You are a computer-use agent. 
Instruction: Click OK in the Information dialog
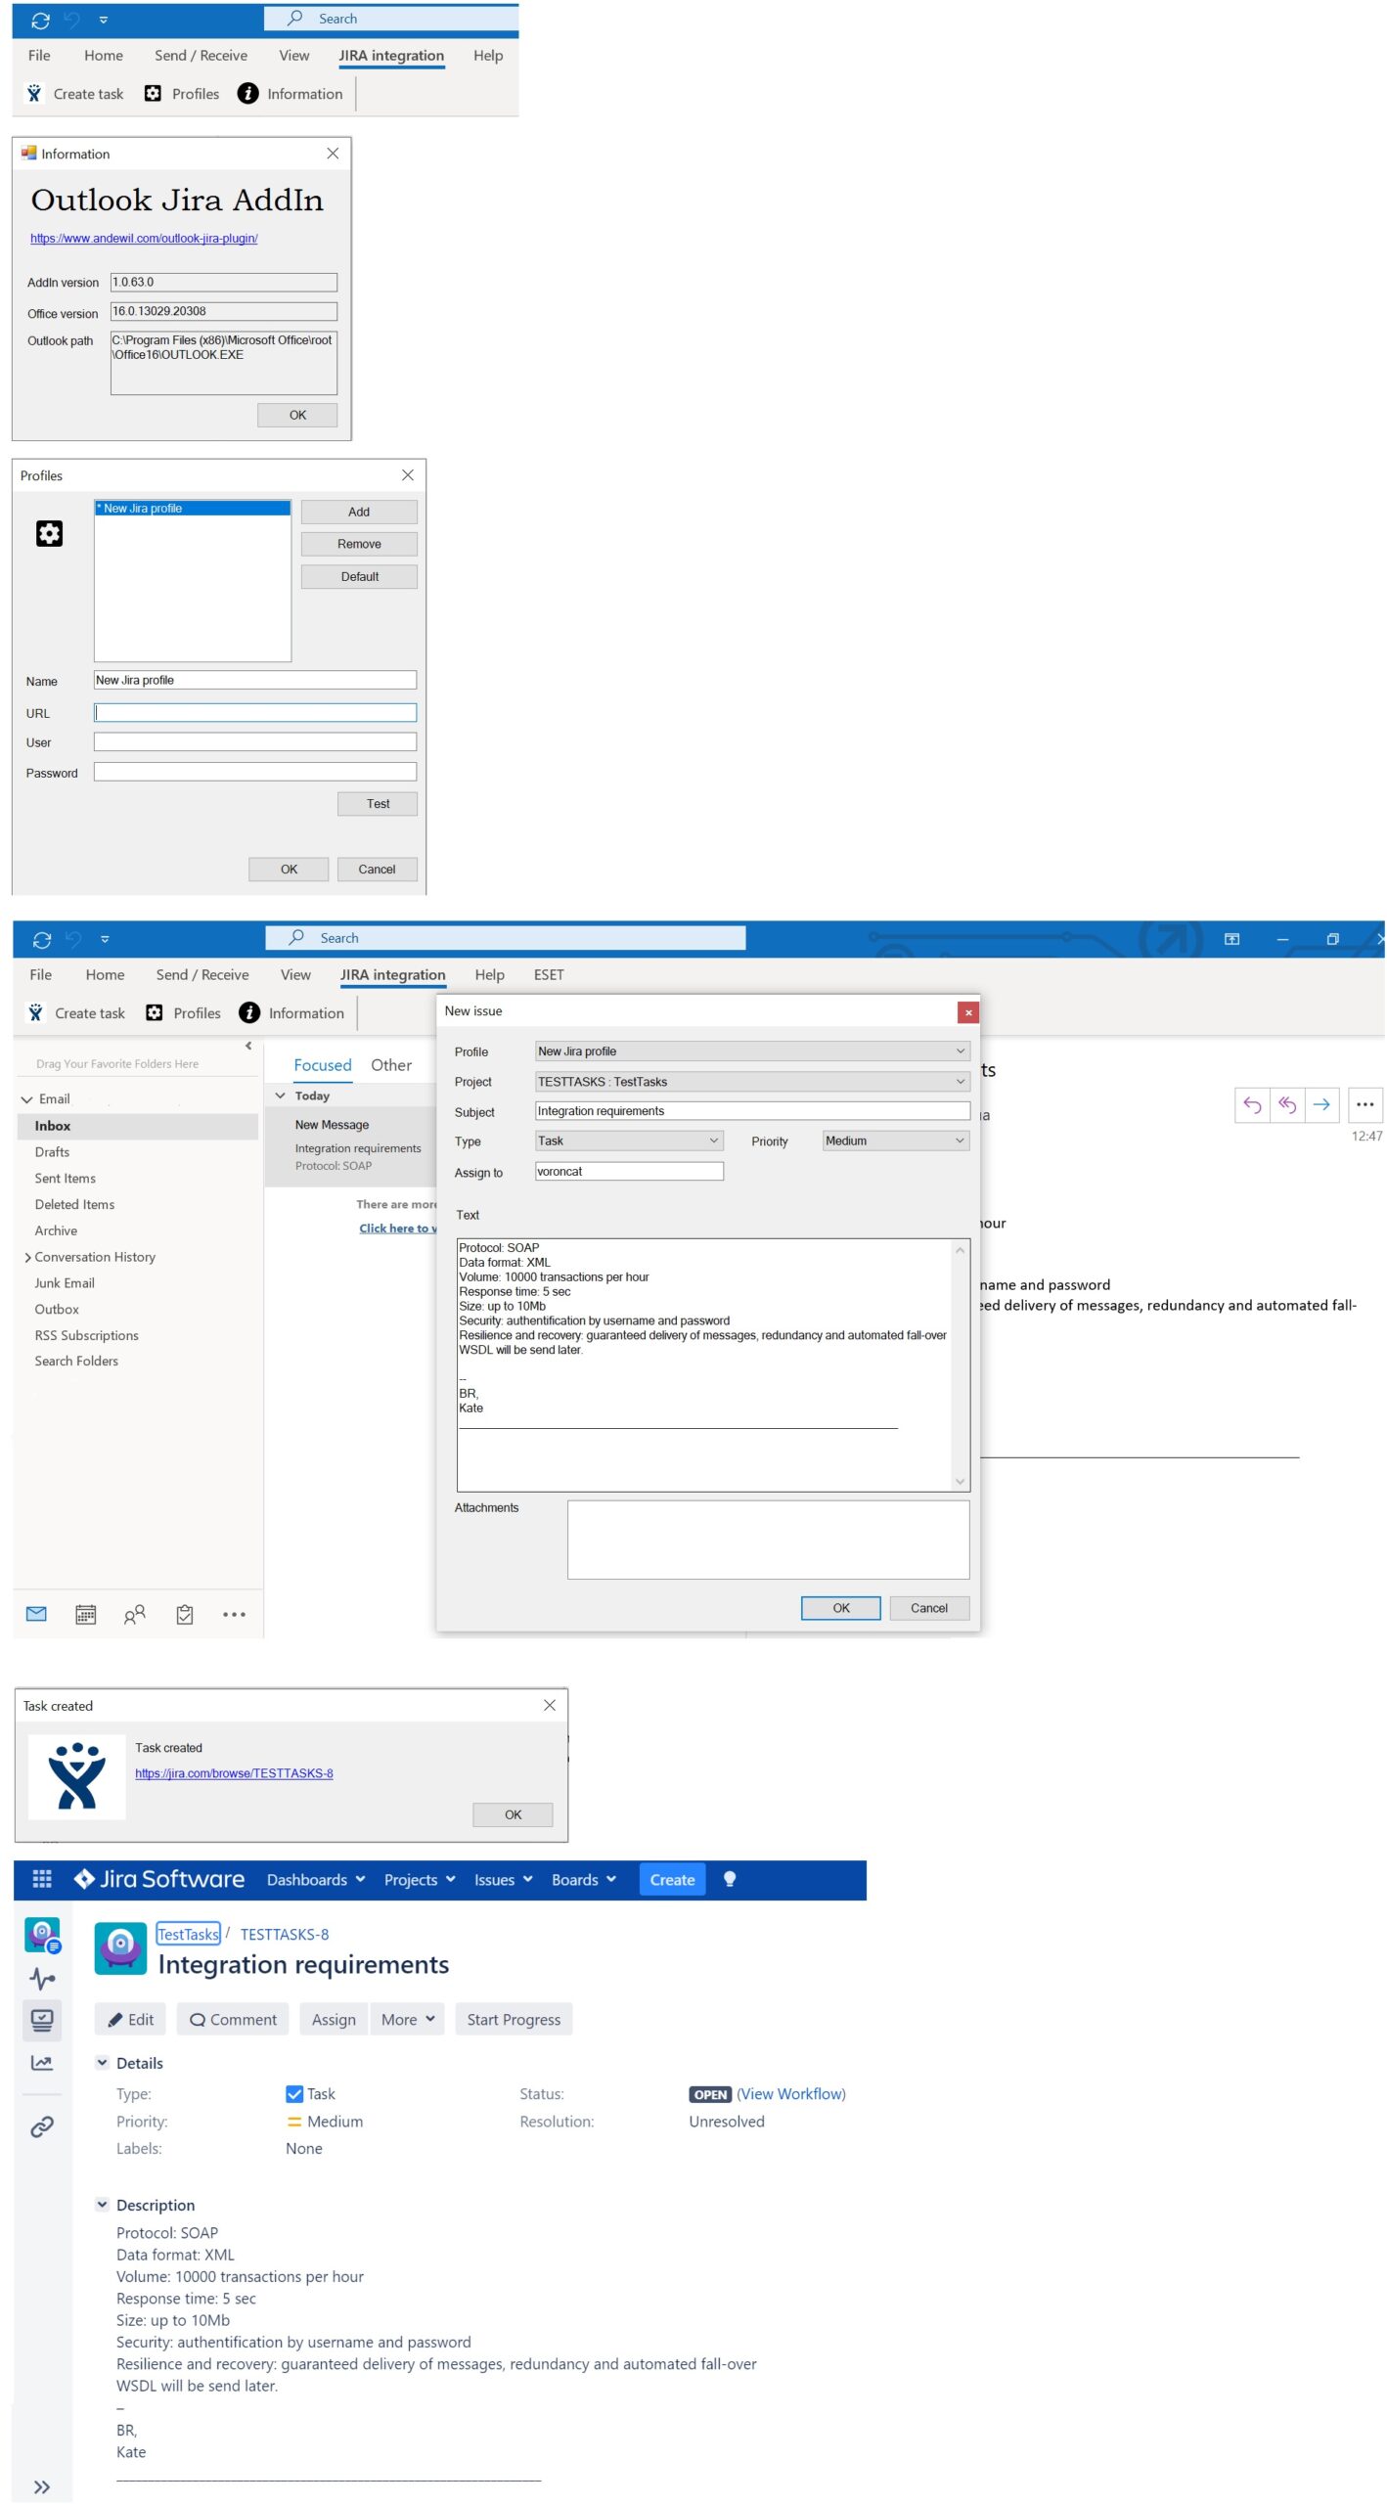pyautogui.click(x=297, y=415)
